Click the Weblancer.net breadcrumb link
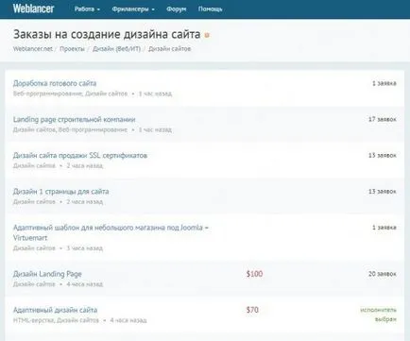The height and width of the screenshot is (341, 410). [33, 49]
